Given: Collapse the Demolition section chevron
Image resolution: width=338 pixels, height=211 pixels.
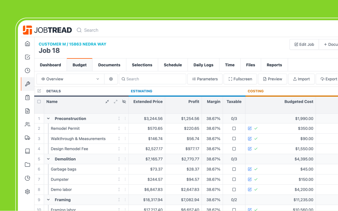Looking at the screenshot, I should coord(48,159).
